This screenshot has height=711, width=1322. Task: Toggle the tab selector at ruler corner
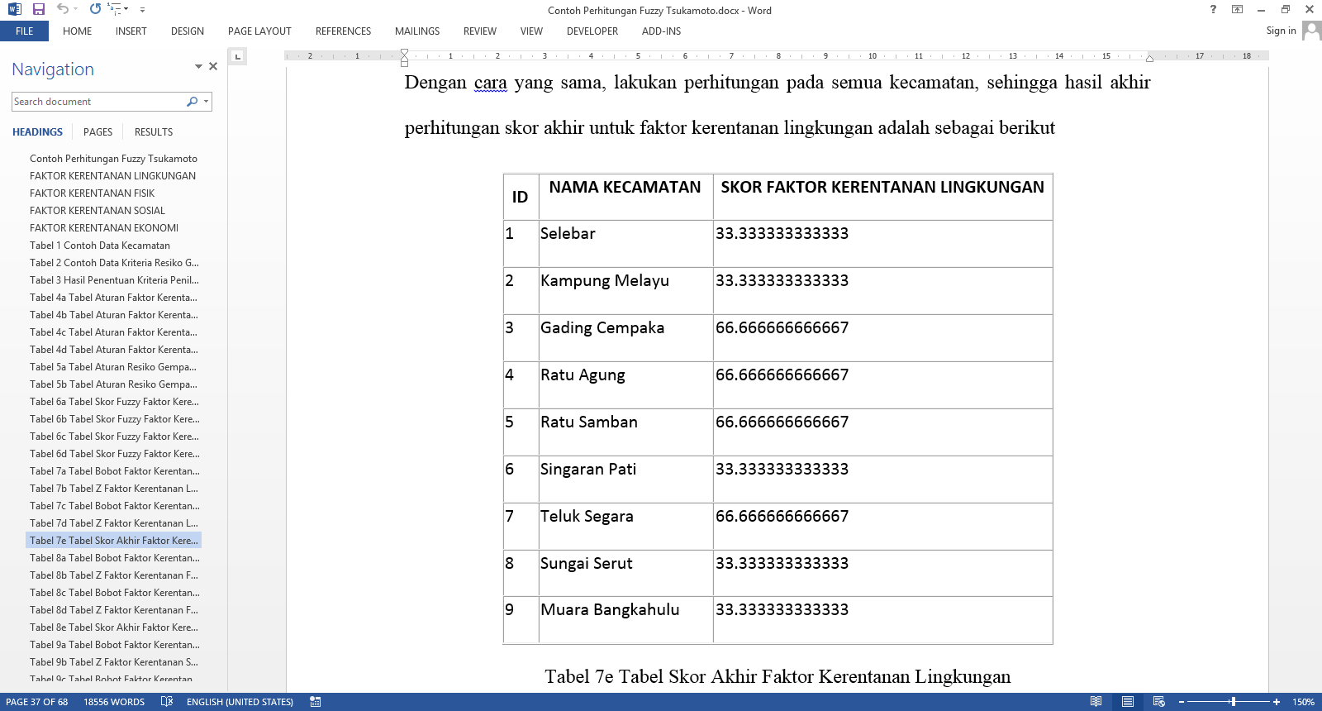pyautogui.click(x=237, y=56)
